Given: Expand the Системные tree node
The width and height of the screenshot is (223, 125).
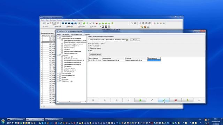Looking at the screenshot, I should pos(58,79).
